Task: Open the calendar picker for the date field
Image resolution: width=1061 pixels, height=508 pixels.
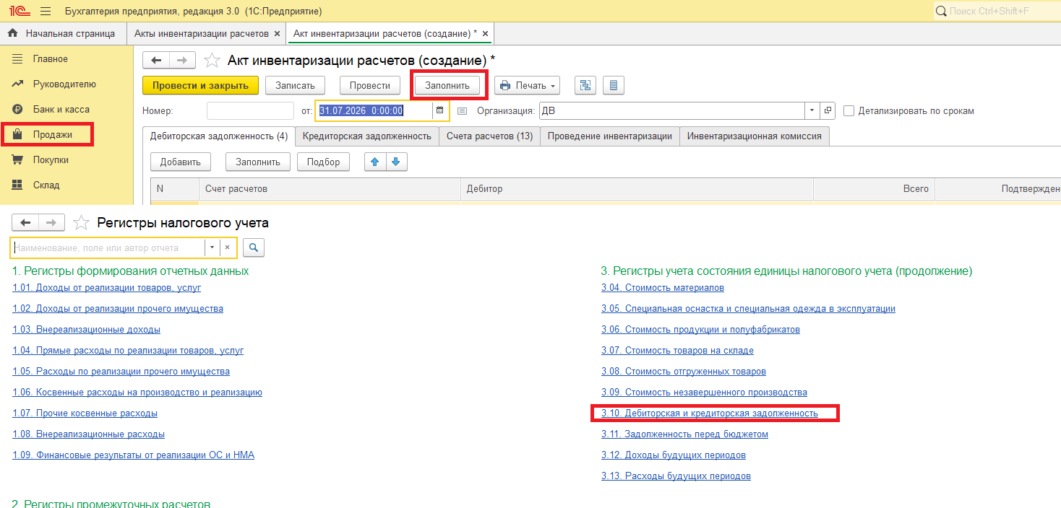Action: 439,110
